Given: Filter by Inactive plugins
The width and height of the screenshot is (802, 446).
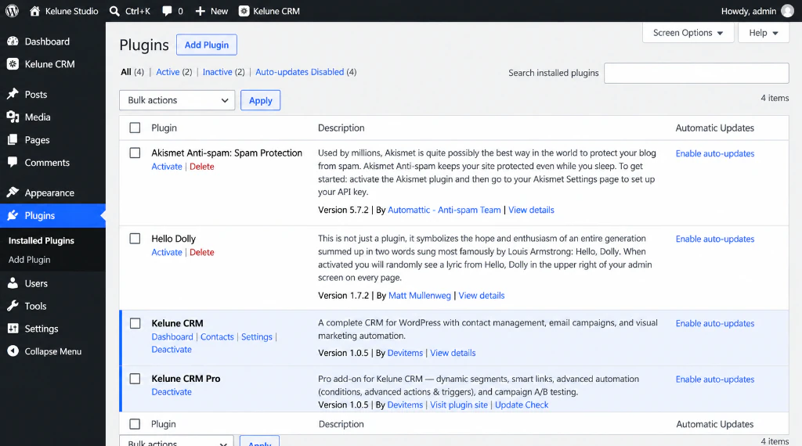Looking at the screenshot, I should click(x=218, y=72).
